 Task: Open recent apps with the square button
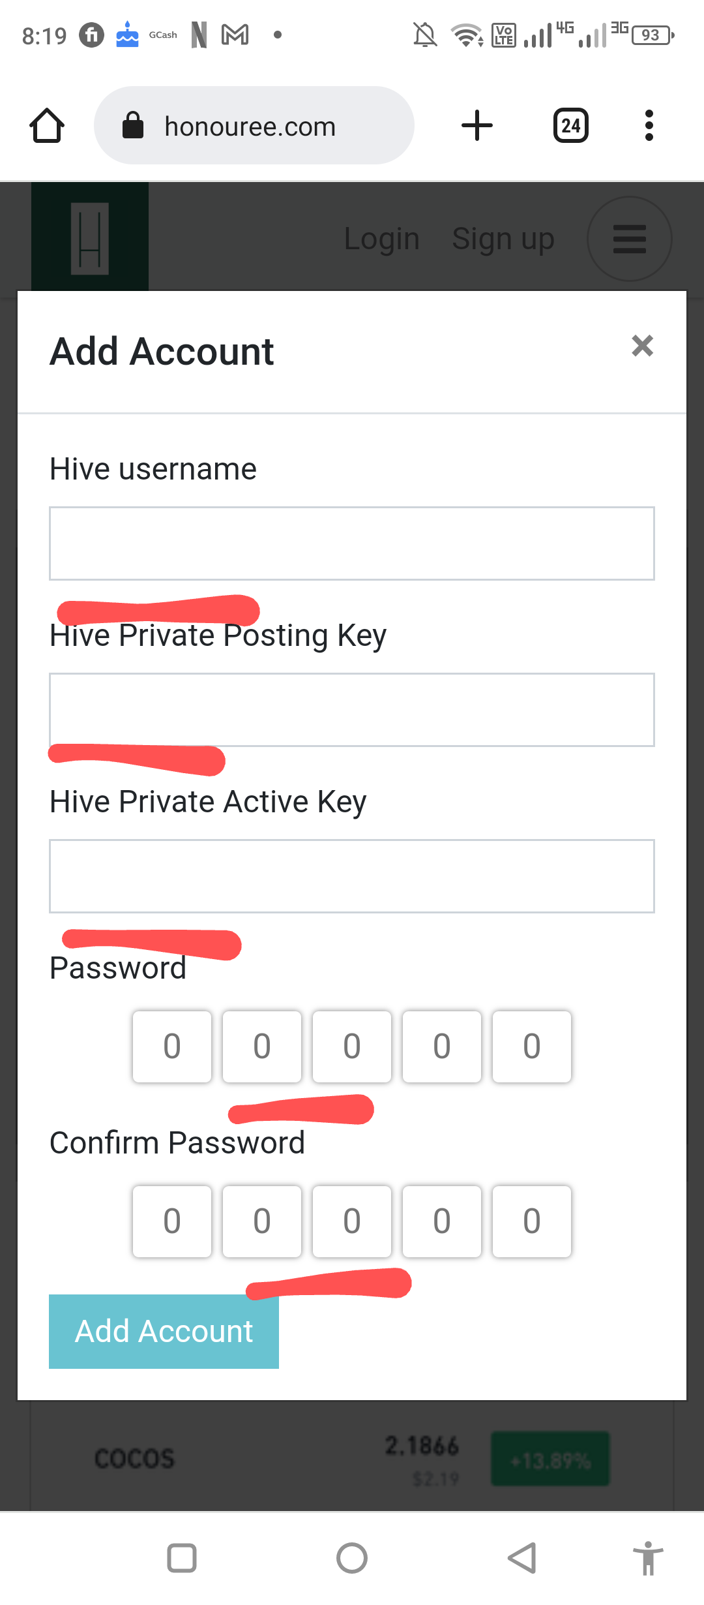182,1558
